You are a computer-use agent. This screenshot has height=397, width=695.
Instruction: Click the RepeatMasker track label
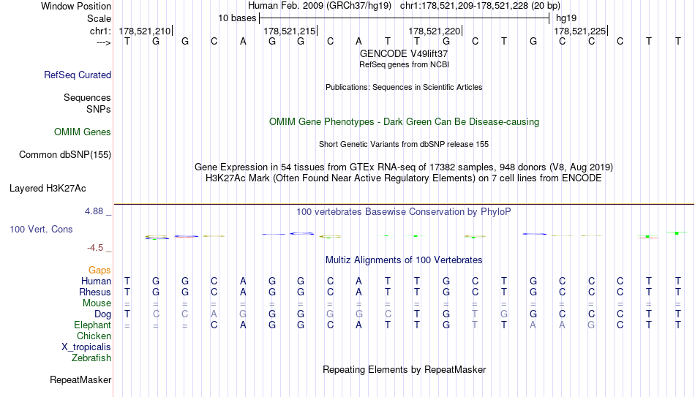pos(80,379)
